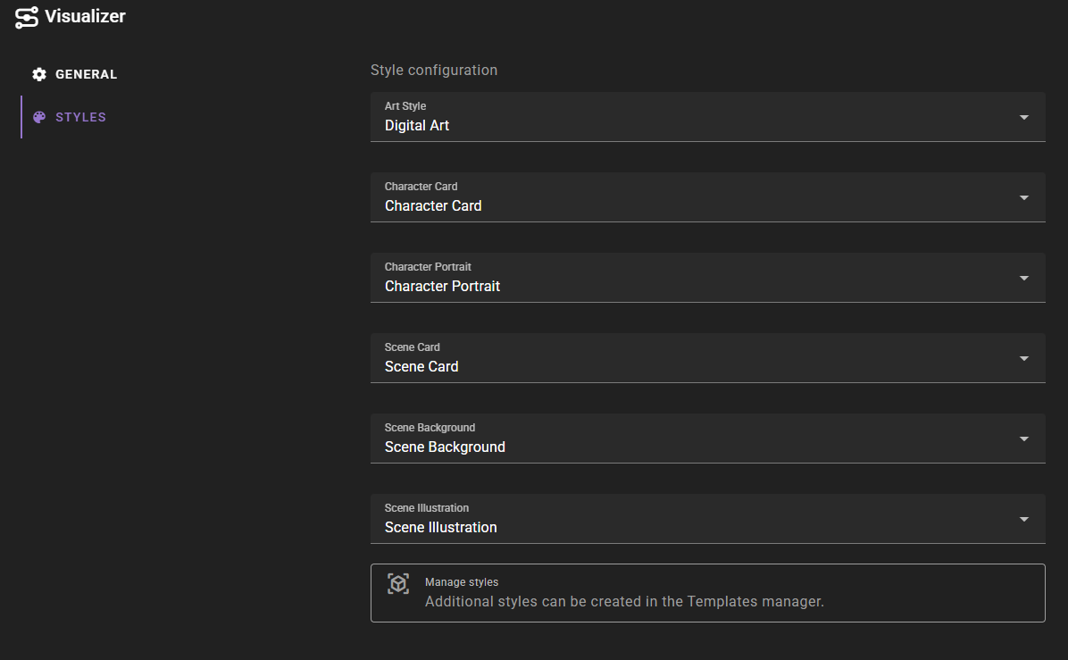Expand the Scene Illustration dropdown arrow
This screenshot has height=660, width=1068.
(x=1023, y=519)
